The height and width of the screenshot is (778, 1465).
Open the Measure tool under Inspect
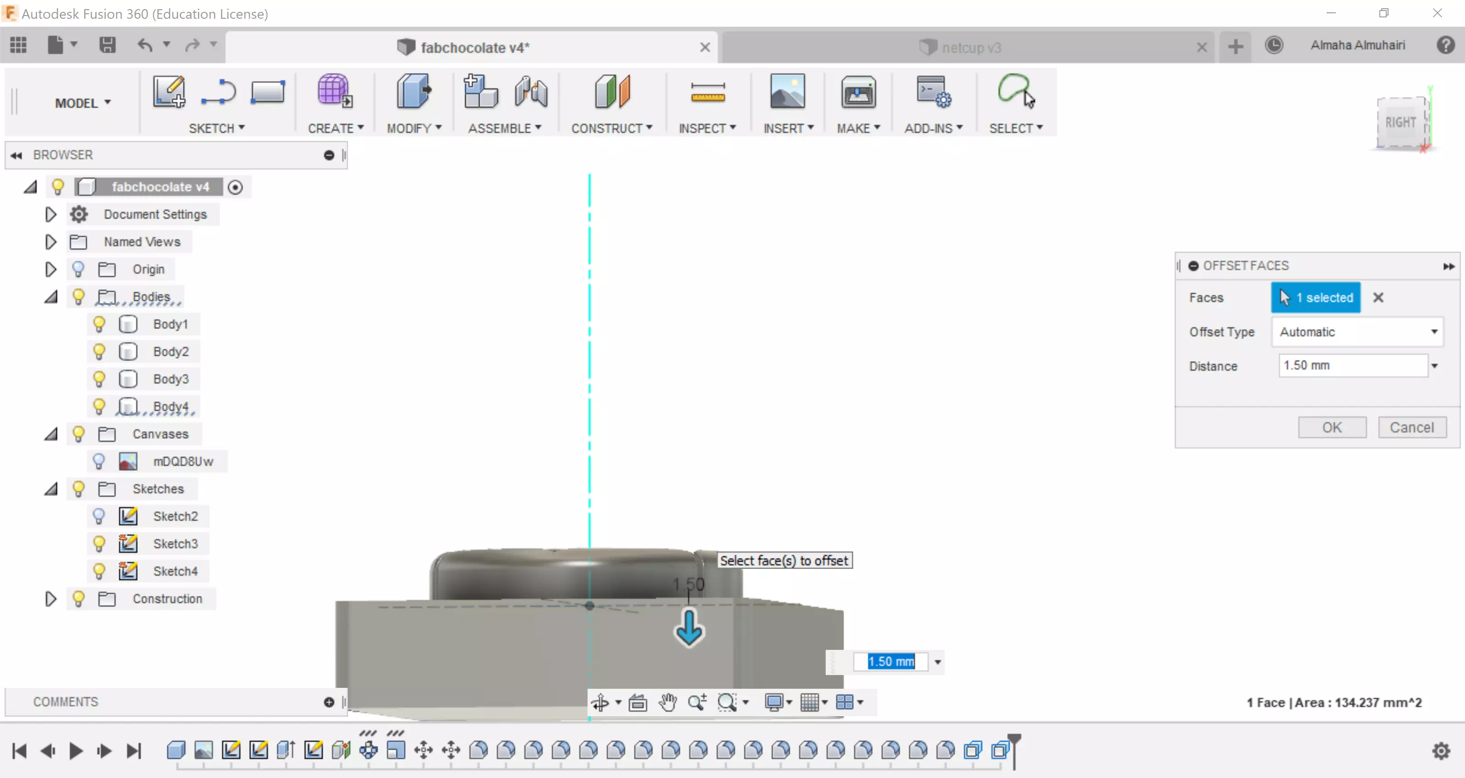707,92
